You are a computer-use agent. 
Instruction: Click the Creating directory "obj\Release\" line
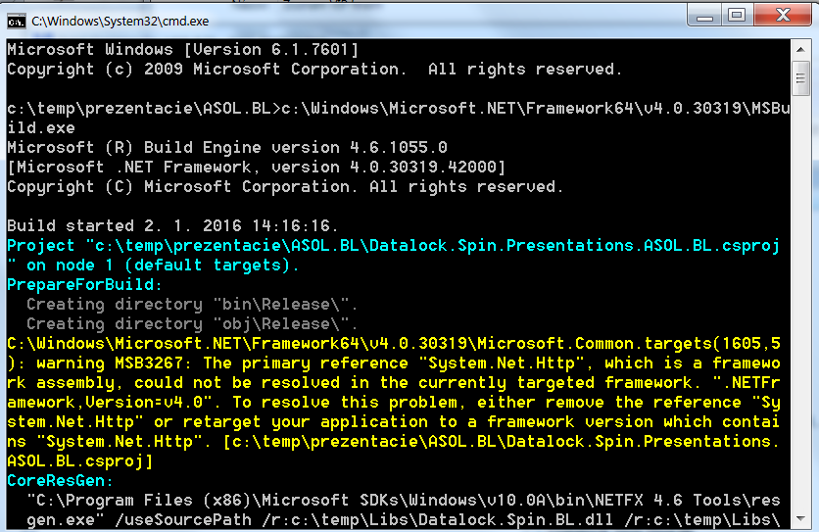click(x=192, y=324)
